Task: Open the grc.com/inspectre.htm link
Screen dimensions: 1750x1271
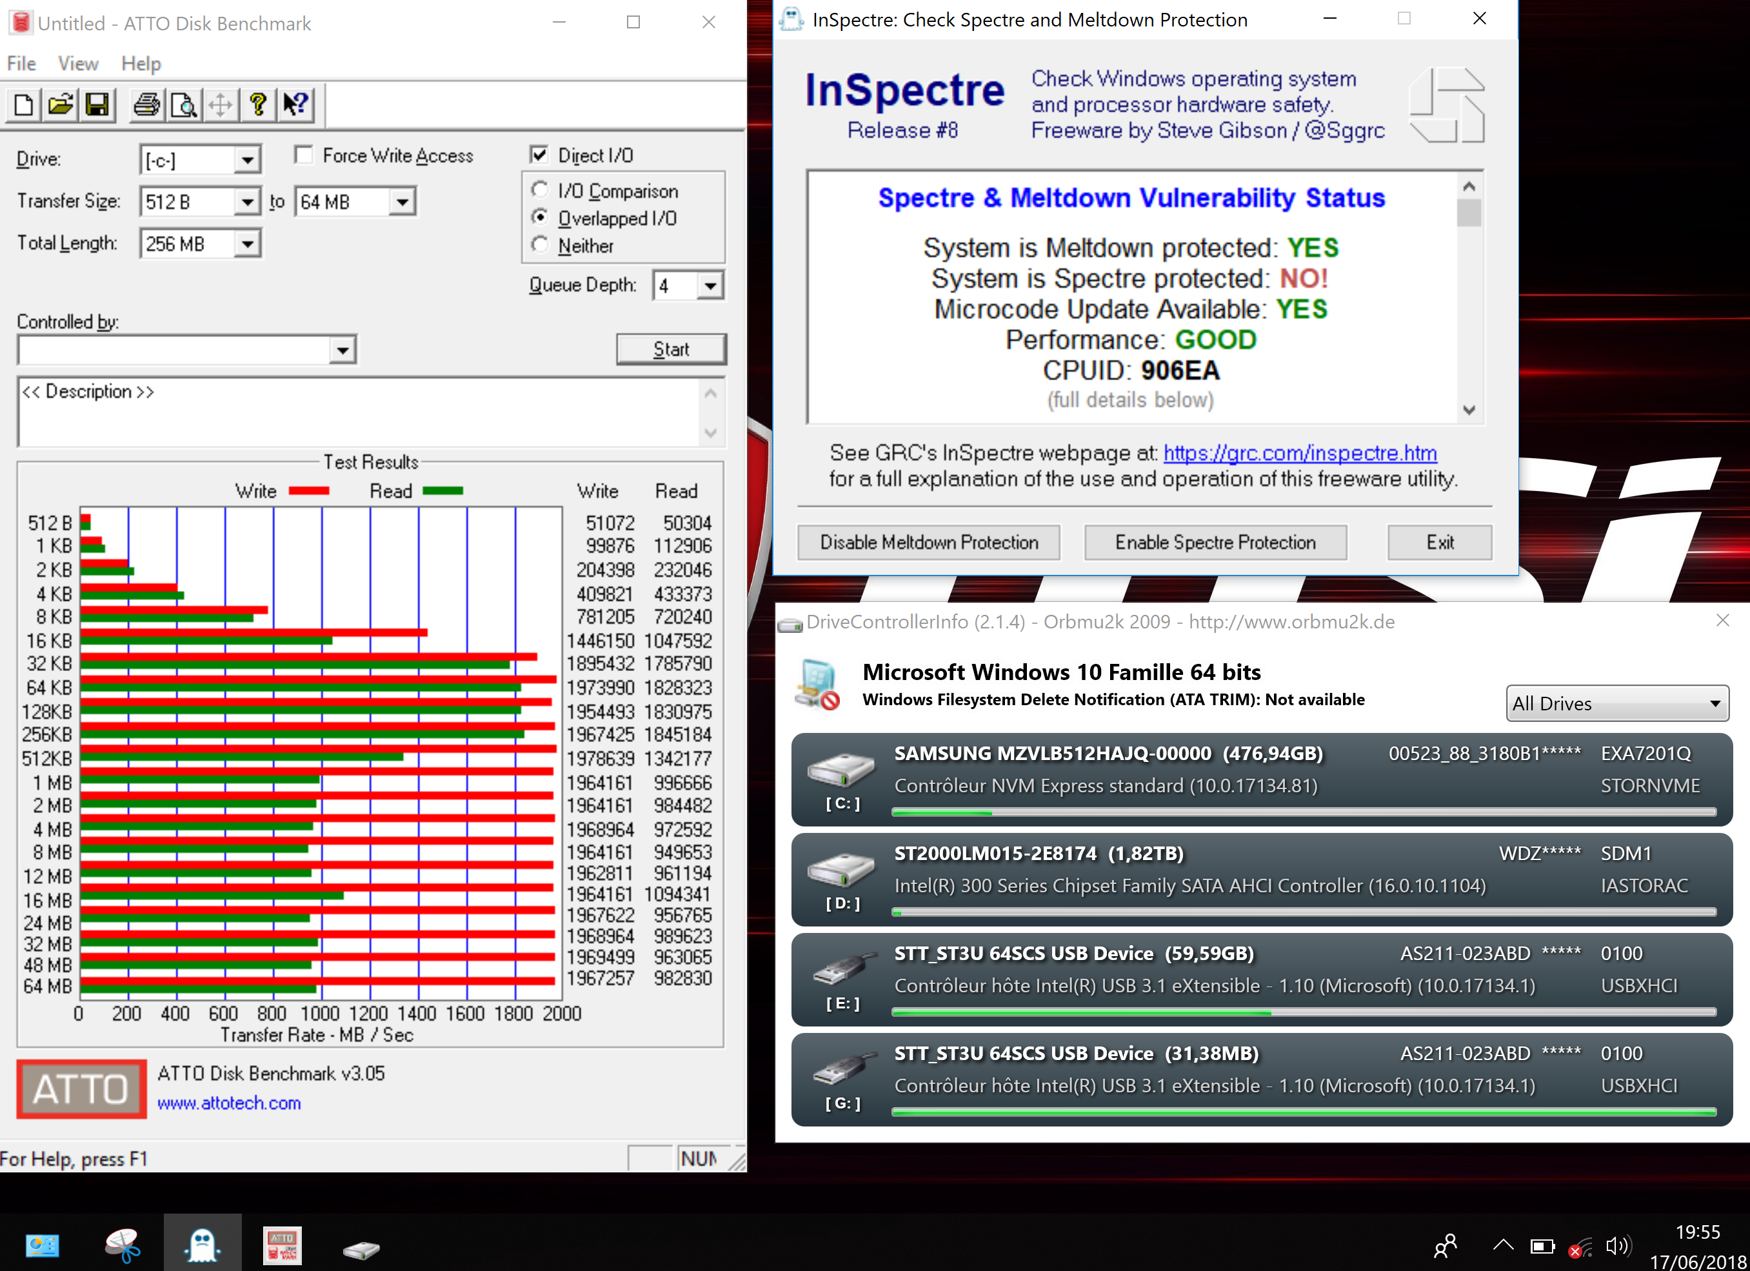Action: [1300, 452]
